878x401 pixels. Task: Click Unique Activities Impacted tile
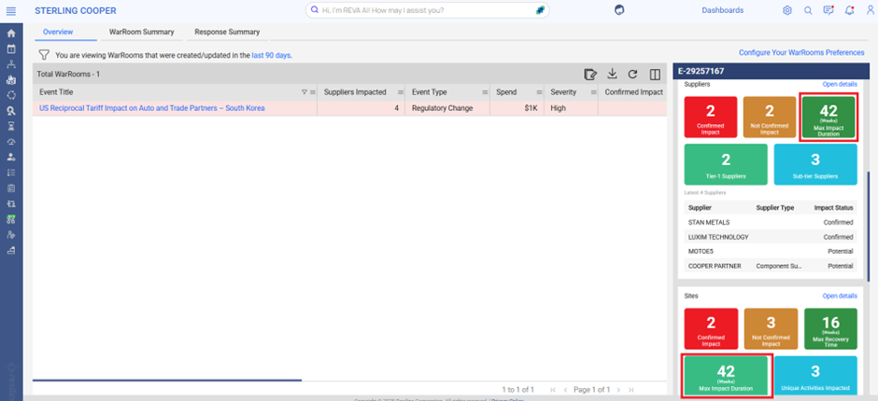815,376
